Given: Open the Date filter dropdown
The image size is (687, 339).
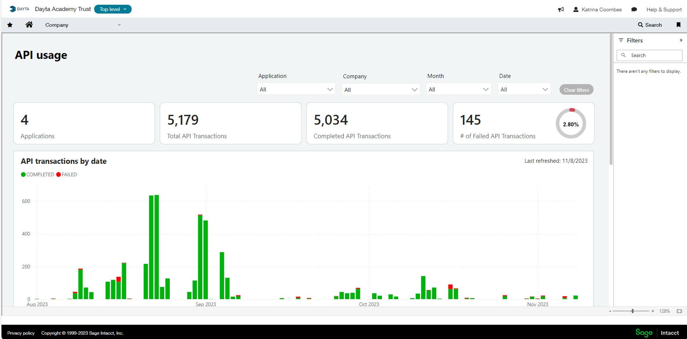Looking at the screenshot, I should (524, 89).
